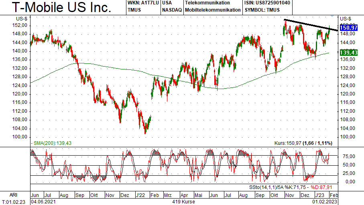Screen dimensions: 364x205
Task: Click the 01.02.2023 end date
Action: 325,201
